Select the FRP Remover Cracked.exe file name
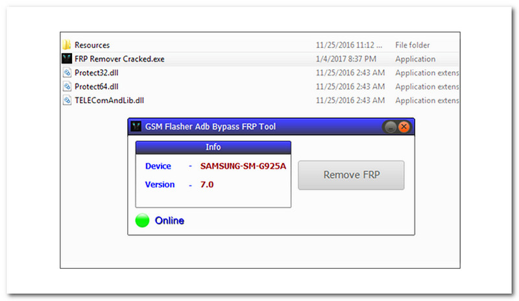The height and width of the screenshot is (301, 519). pyautogui.click(x=119, y=59)
